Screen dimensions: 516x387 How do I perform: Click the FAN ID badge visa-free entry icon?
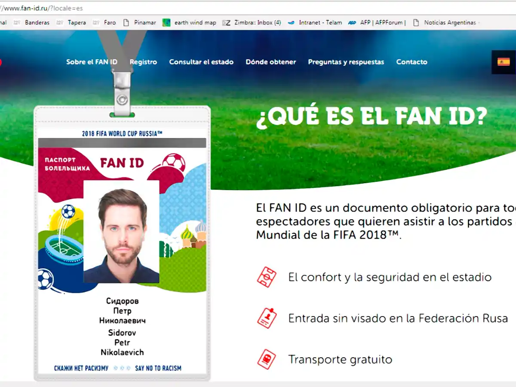coord(267,318)
